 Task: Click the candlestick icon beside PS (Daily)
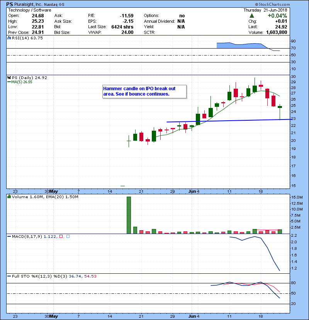point(9,77)
